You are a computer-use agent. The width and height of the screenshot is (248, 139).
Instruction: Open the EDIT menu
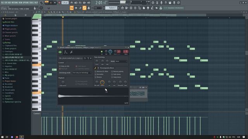pos(6,3)
